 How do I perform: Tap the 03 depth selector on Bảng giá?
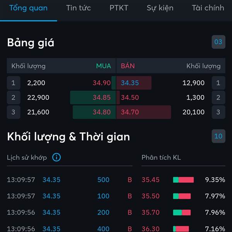(x=218, y=42)
